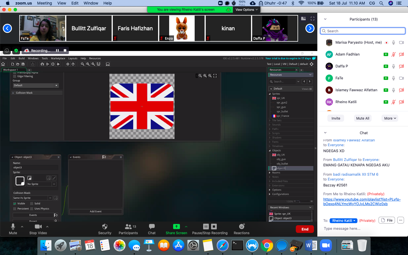Collapse the Recent Windows panel
The height and width of the screenshot is (255, 408).
310,207
